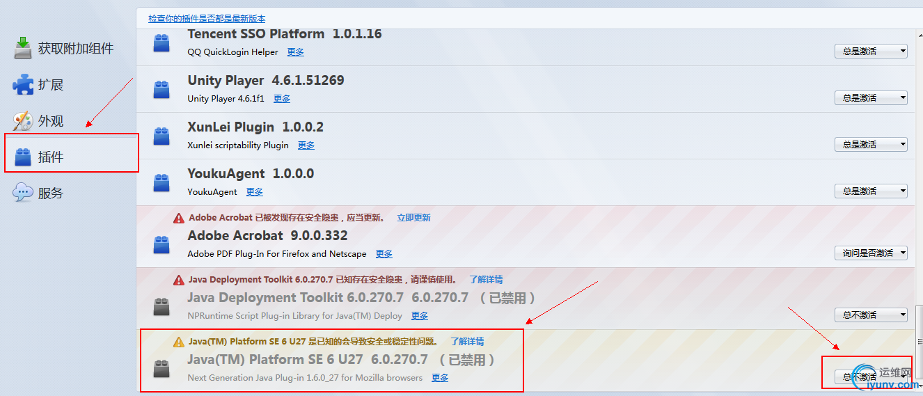The width and height of the screenshot is (923, 396).
Task: Click the red warning icon for Java Deployment Toolkit
Action: click(x=179, y=280)
